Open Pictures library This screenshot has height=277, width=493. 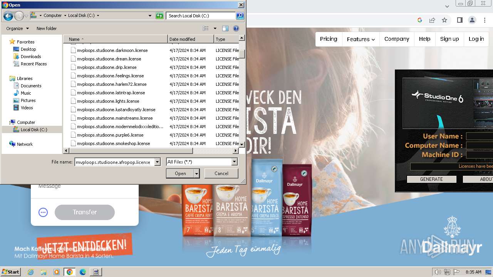28,100
